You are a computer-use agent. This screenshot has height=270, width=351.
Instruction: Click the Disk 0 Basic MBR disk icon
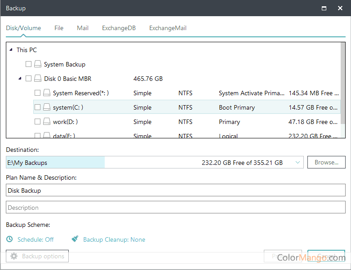pyautogui.click(x=38, y=79)
